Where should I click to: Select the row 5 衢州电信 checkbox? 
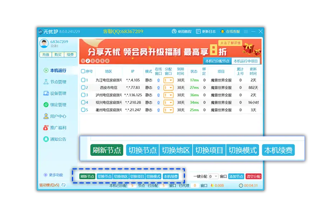pyautogui.click(x=83, y=110)
